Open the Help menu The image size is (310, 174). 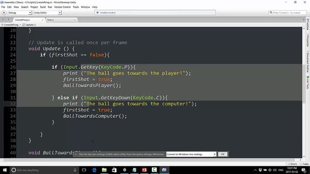click(95, 7)
